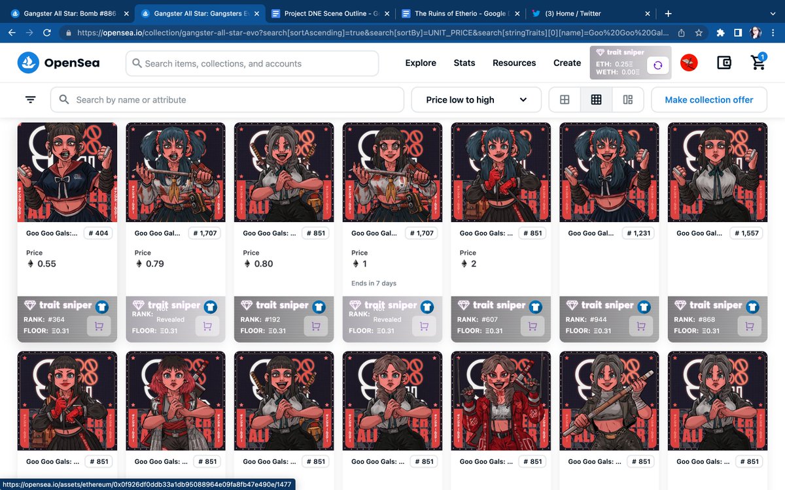Viewport: 785px width, 490px height.
Task: Open a new browser tab
Action: coord(668,13)
